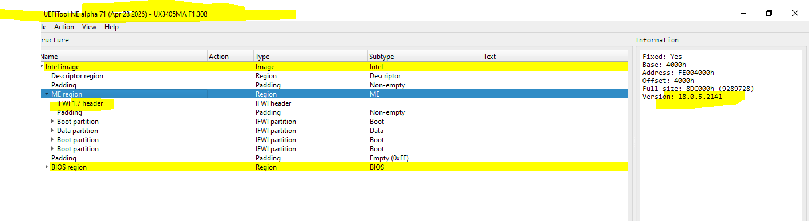809x221 pixels.
Task: Select the IFWI 1.7 header row
Action: (333, 103)
